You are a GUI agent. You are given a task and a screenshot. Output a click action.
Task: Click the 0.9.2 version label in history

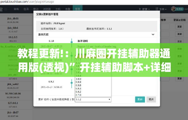(x=51, y=82)
